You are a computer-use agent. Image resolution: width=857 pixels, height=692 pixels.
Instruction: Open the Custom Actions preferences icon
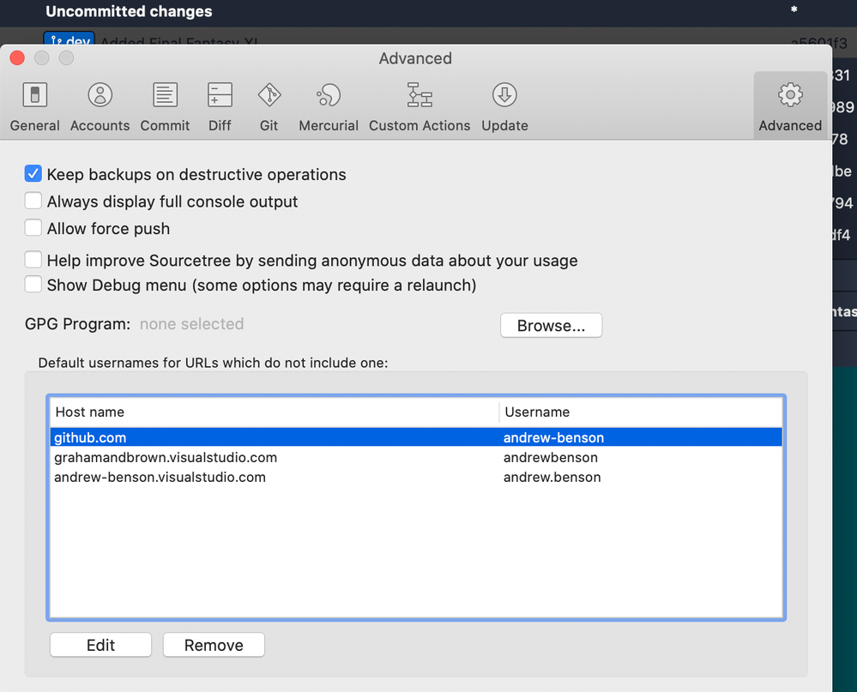[419, 95]
